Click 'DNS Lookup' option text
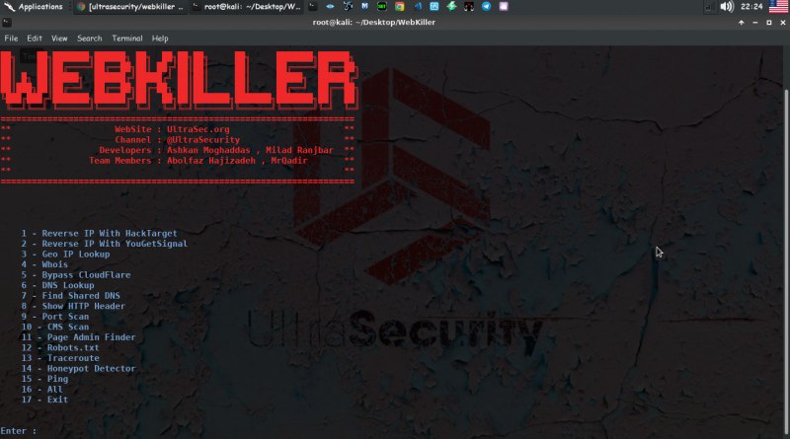The image size is (790, 439). (67, 285)
